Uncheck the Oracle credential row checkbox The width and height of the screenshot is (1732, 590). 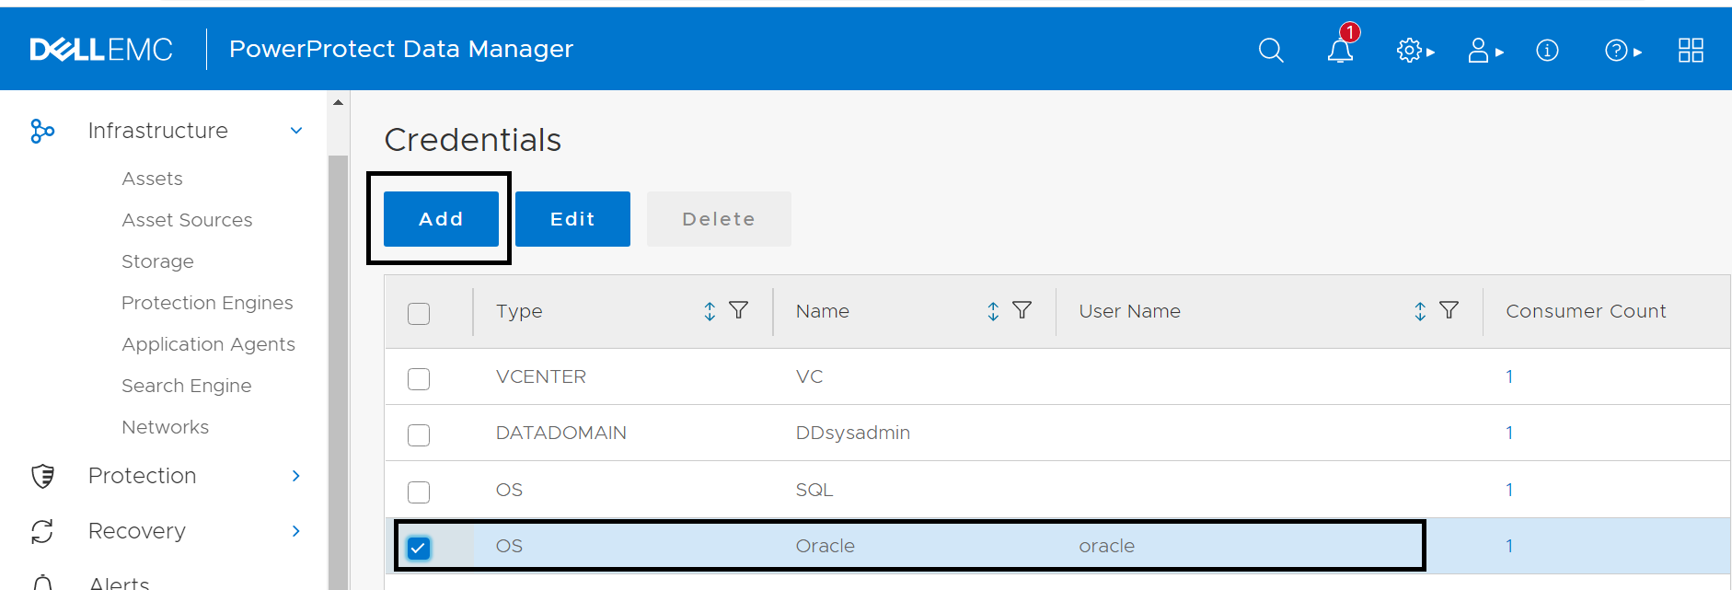click(419, 548)
